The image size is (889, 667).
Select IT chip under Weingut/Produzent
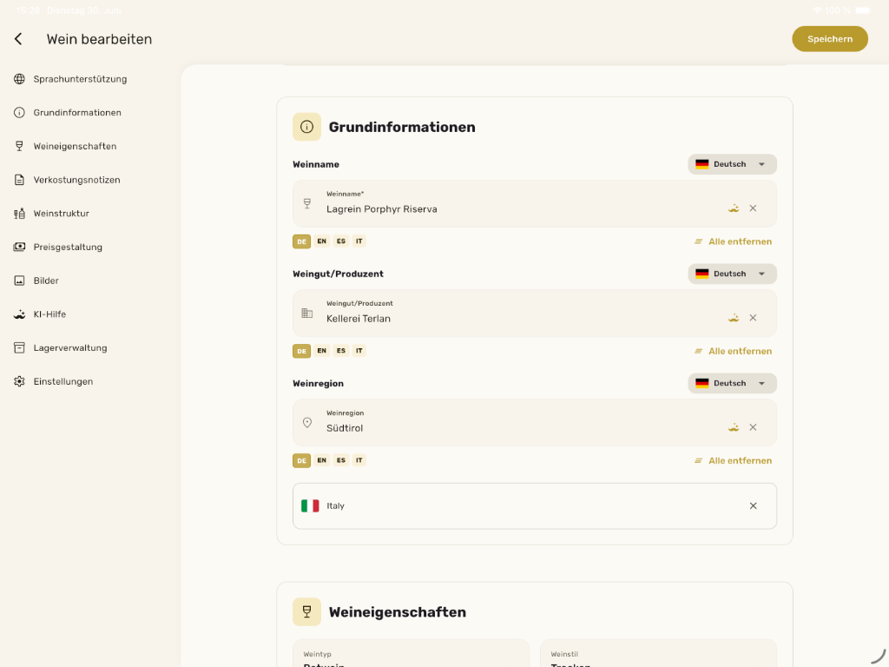(x=359, y=351)
